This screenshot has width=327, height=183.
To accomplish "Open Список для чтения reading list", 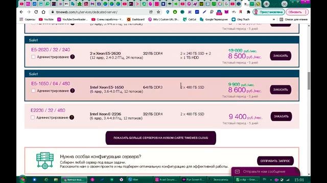I will (x=293, y=19).
